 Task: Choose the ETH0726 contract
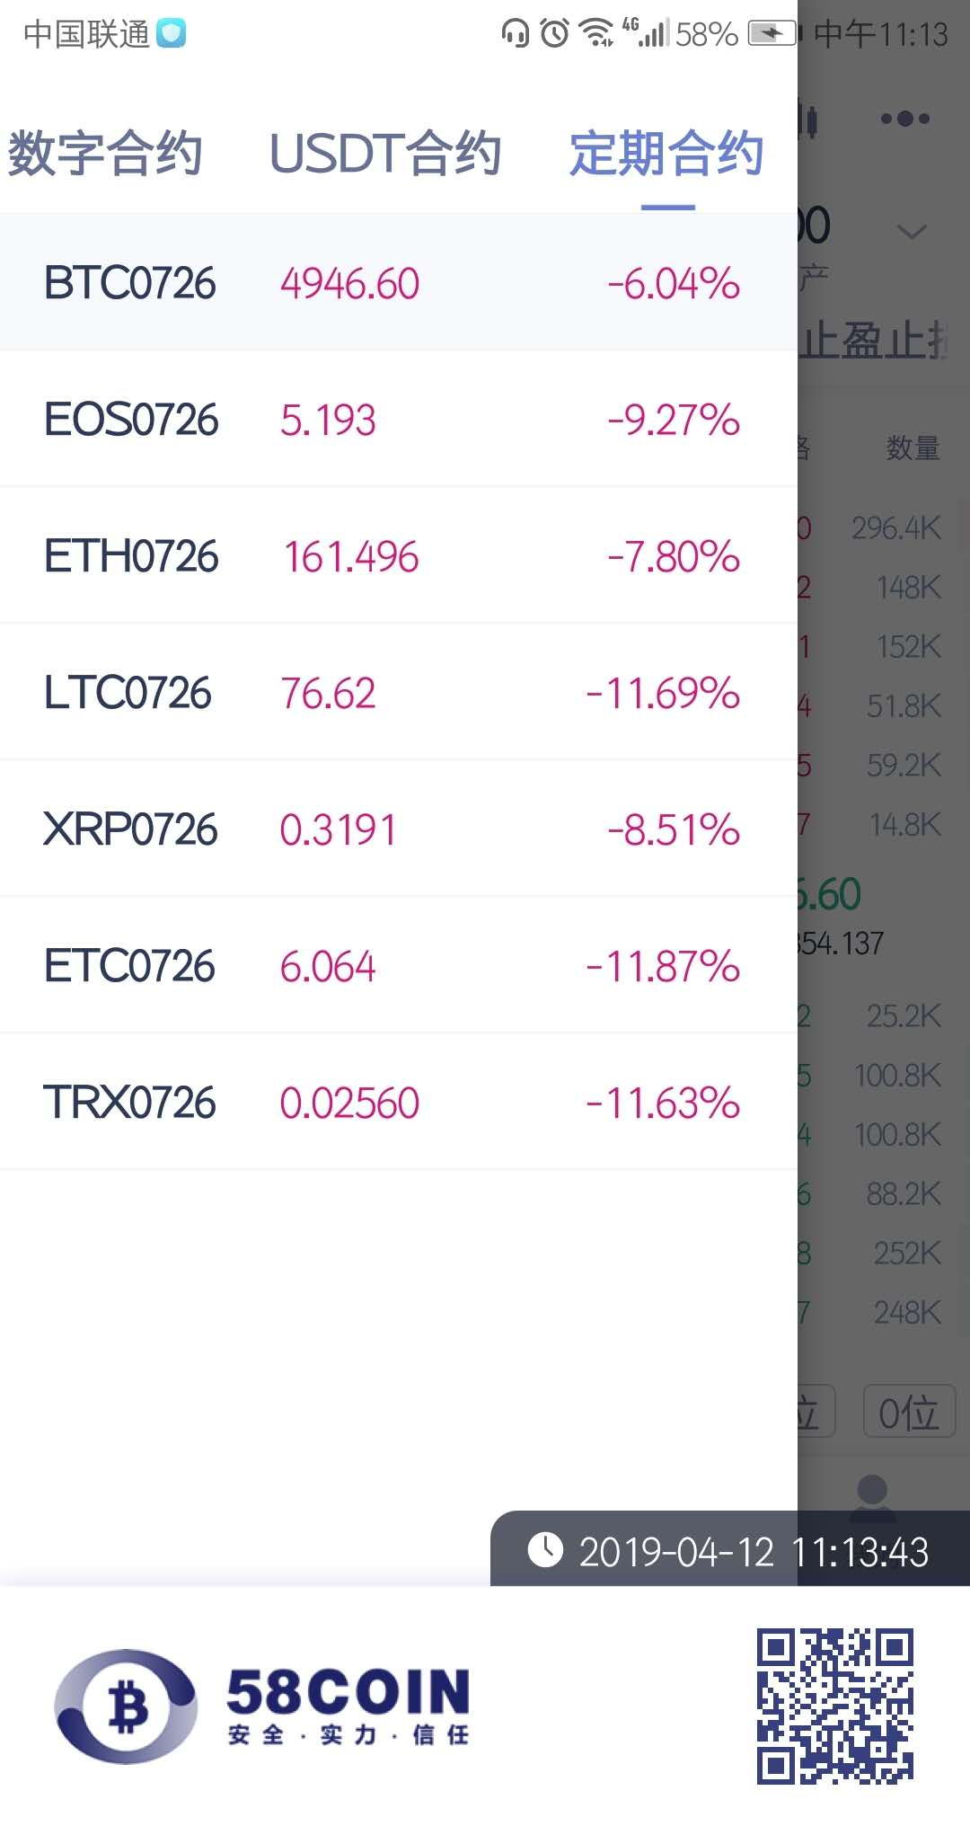pyautogui.click(x=395, y=556)
